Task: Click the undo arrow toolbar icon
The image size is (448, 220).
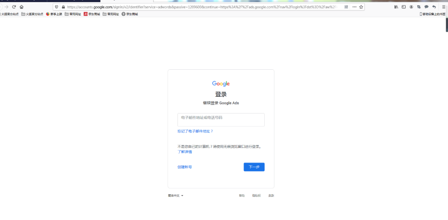Action: (x=434, y=7)
